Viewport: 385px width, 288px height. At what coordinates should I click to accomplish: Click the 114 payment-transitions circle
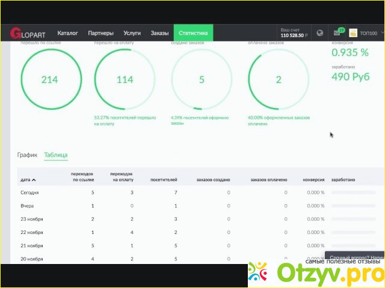click(125, 80)
